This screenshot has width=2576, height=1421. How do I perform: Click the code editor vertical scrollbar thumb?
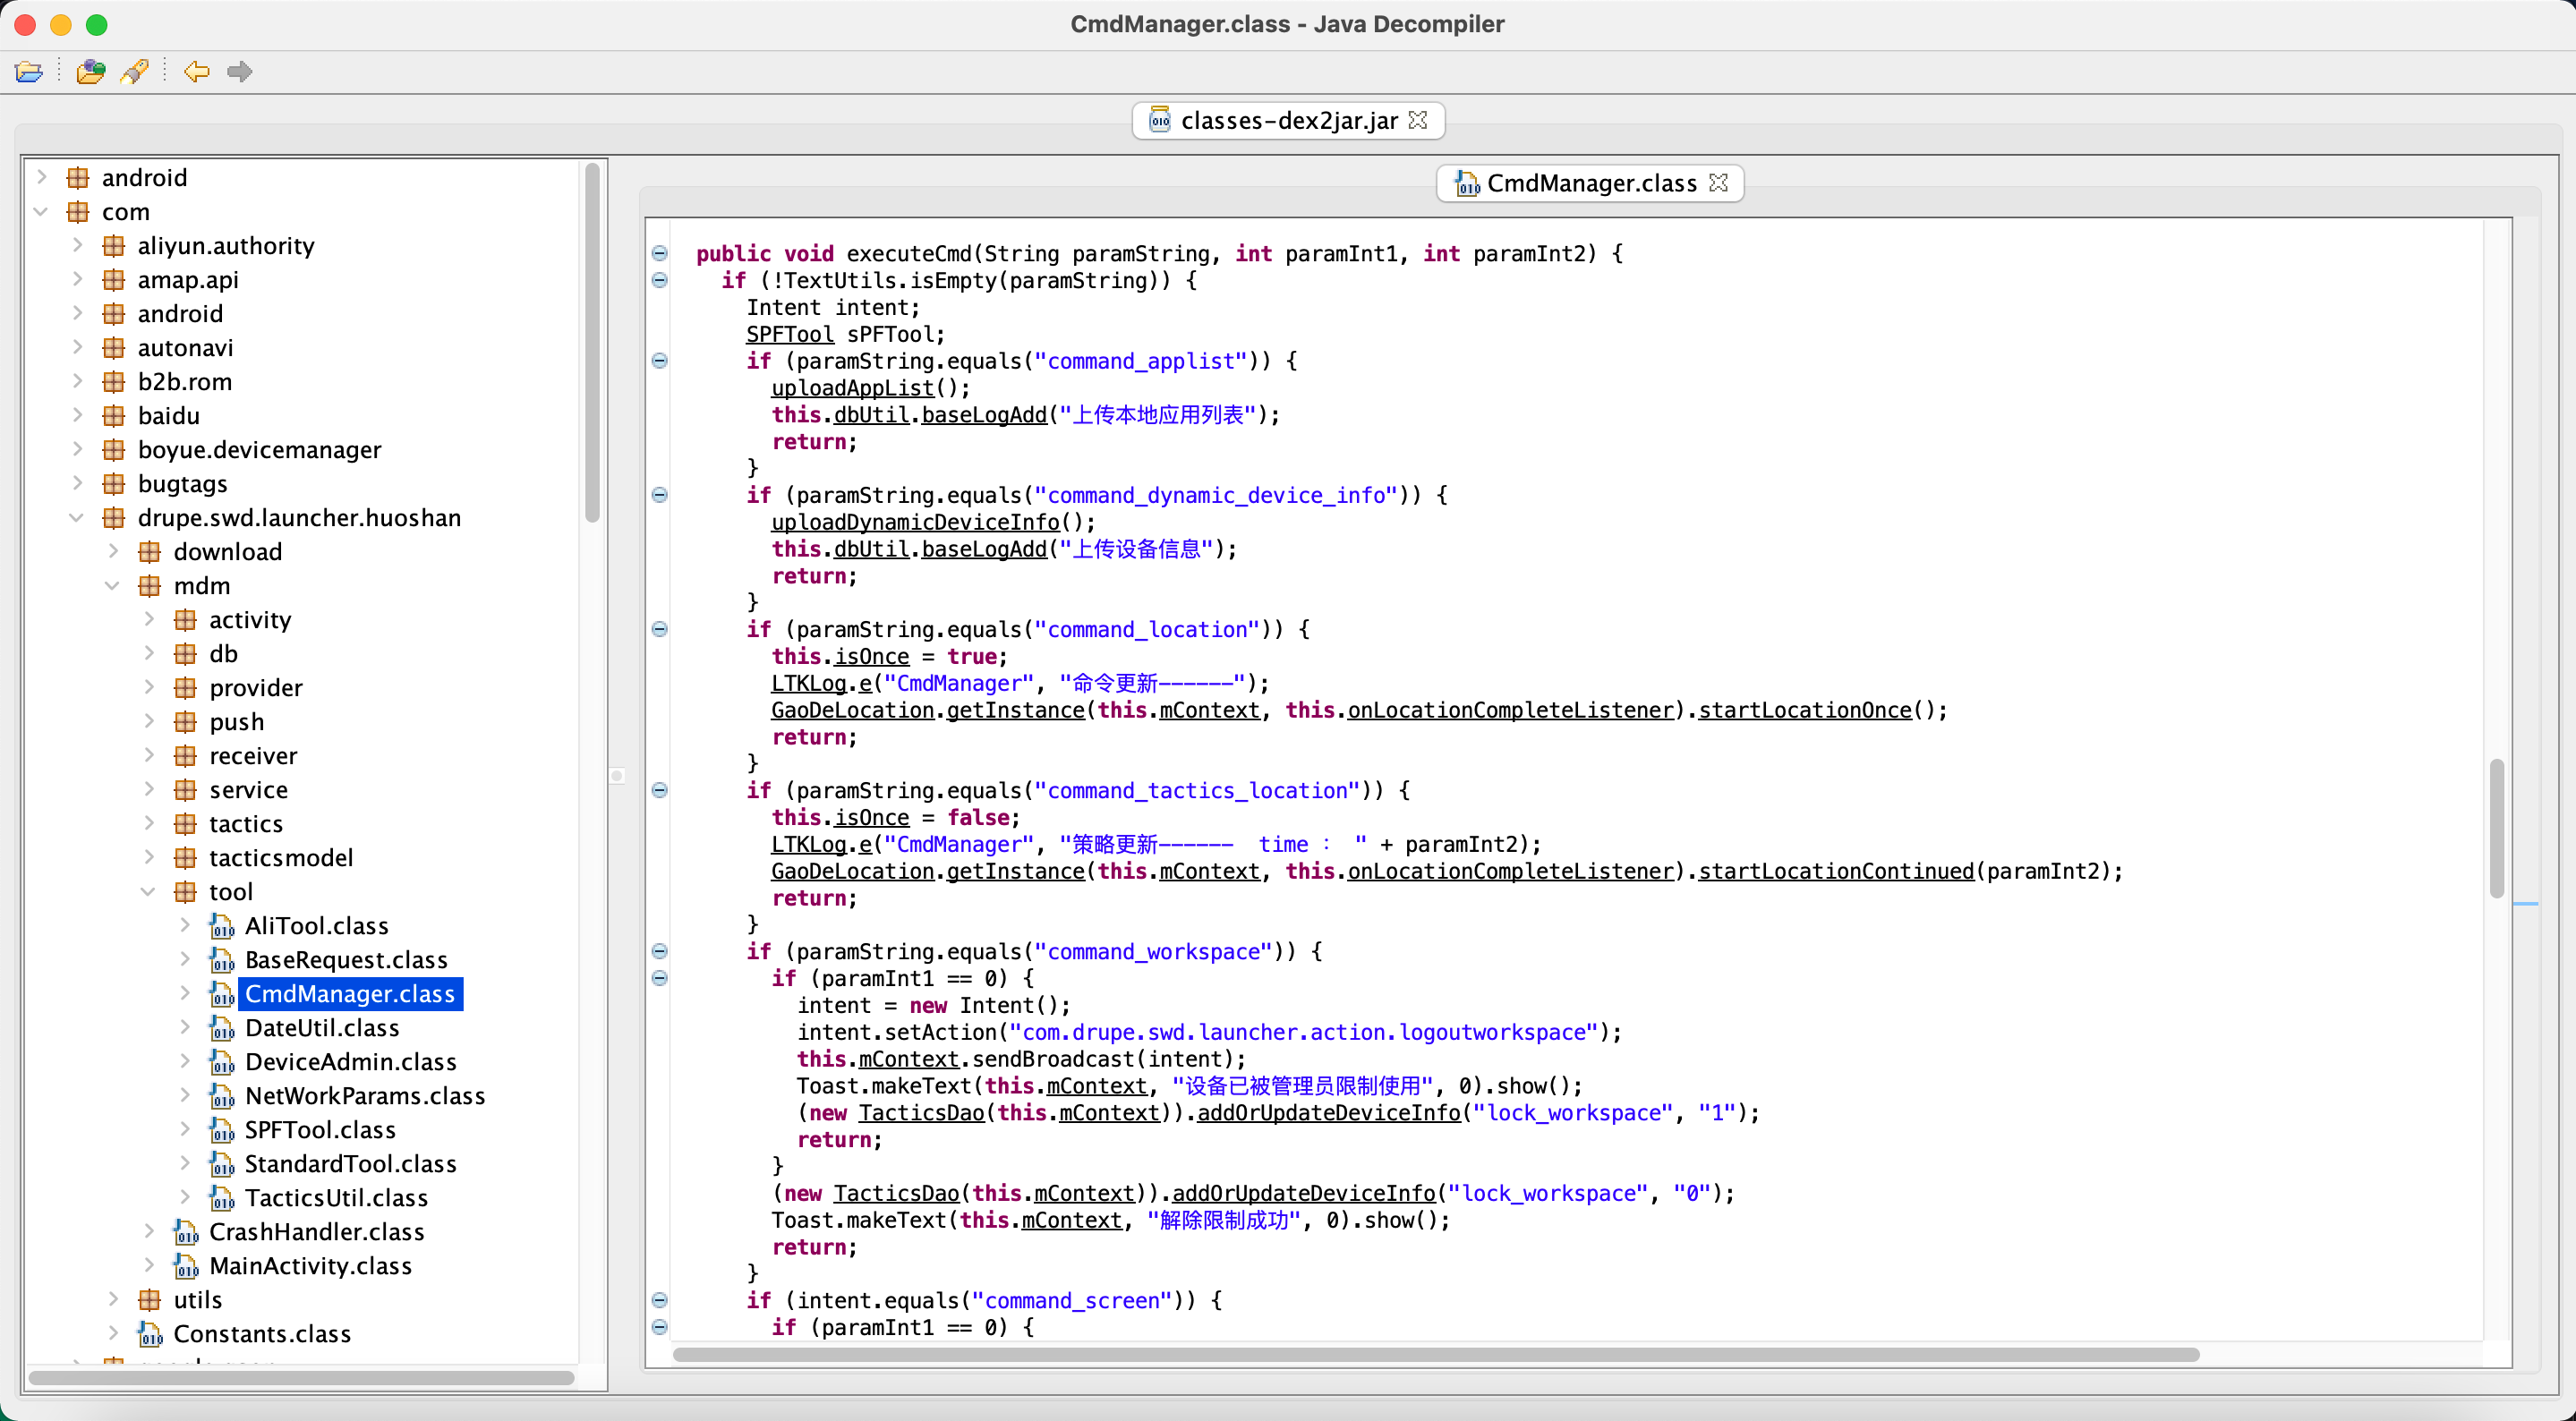(2496, 829)
